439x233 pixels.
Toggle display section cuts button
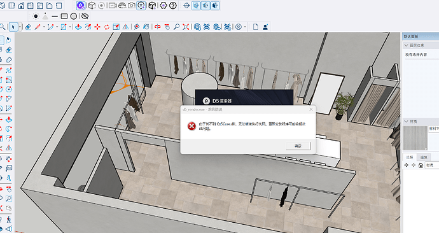(x=206, y=5)
